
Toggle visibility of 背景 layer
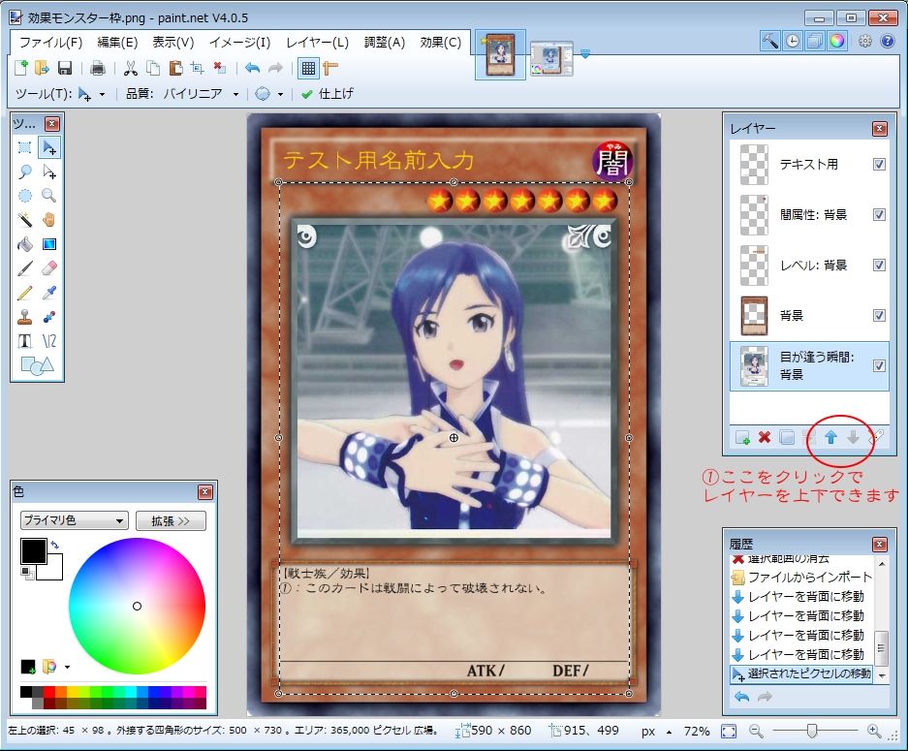tap(879, 316)
